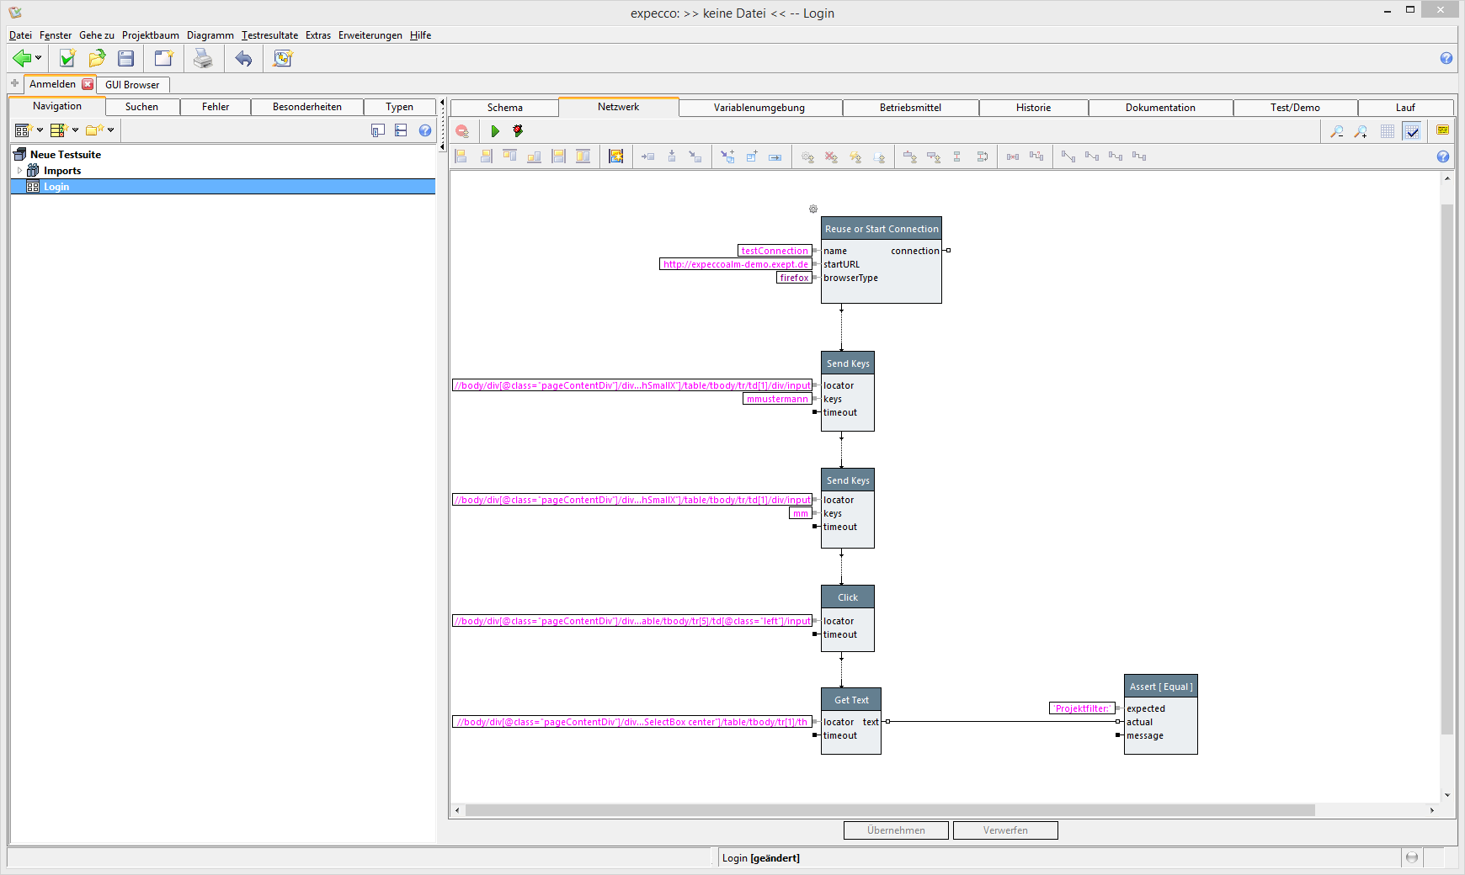Switch to the Variablenumgebung tab
This screenshot has width=1465, height=875.
[x=759, y=108]
